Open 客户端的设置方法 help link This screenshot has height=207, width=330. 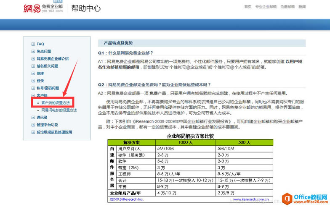(x=56, y=103)
